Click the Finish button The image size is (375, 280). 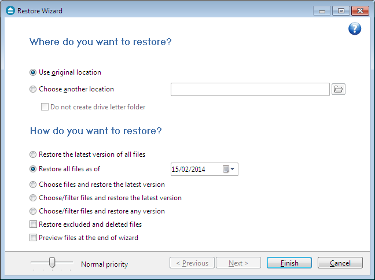click(289, 263)
